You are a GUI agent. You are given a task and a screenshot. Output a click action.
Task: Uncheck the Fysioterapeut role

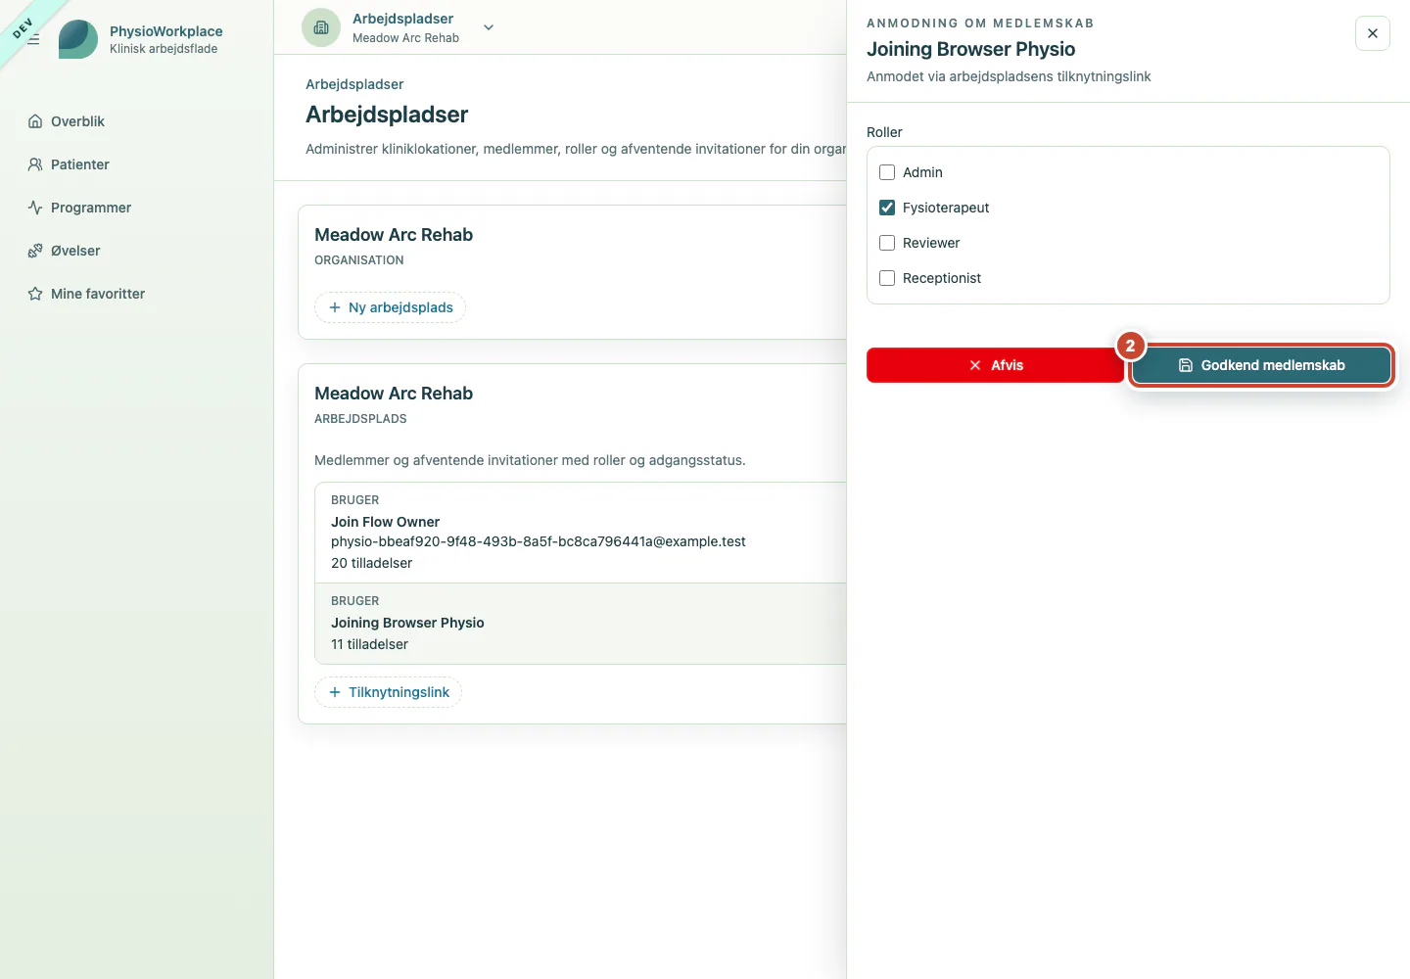(887, 208)
